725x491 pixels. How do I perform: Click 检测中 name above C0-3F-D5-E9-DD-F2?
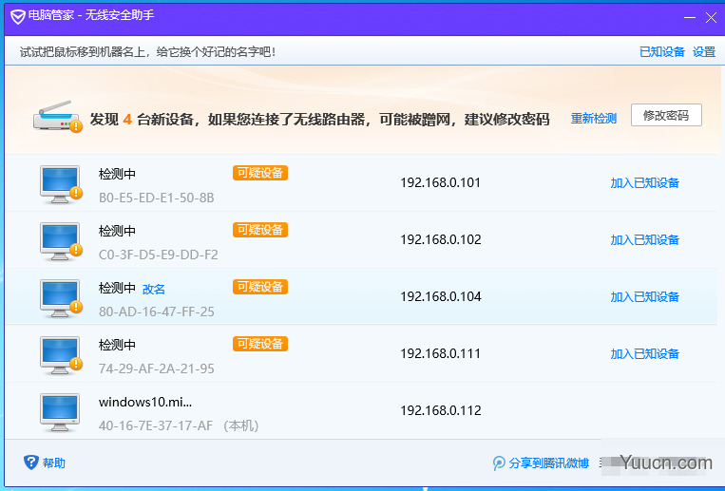click(x=117, y=231)
